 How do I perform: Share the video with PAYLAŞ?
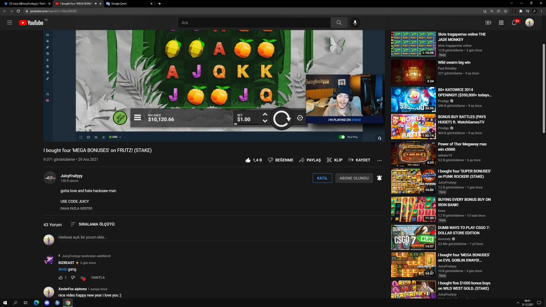310,160
